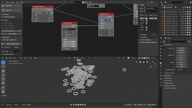The width and height of the screenshot is (192, 108).
Task: Jump to the start frame
Action: tap(73, 105)
